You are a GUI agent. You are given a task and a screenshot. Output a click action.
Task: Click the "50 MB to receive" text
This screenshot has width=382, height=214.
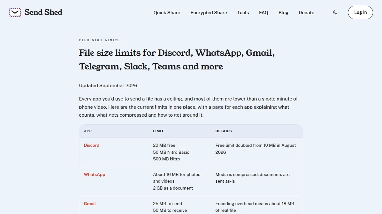170,210
